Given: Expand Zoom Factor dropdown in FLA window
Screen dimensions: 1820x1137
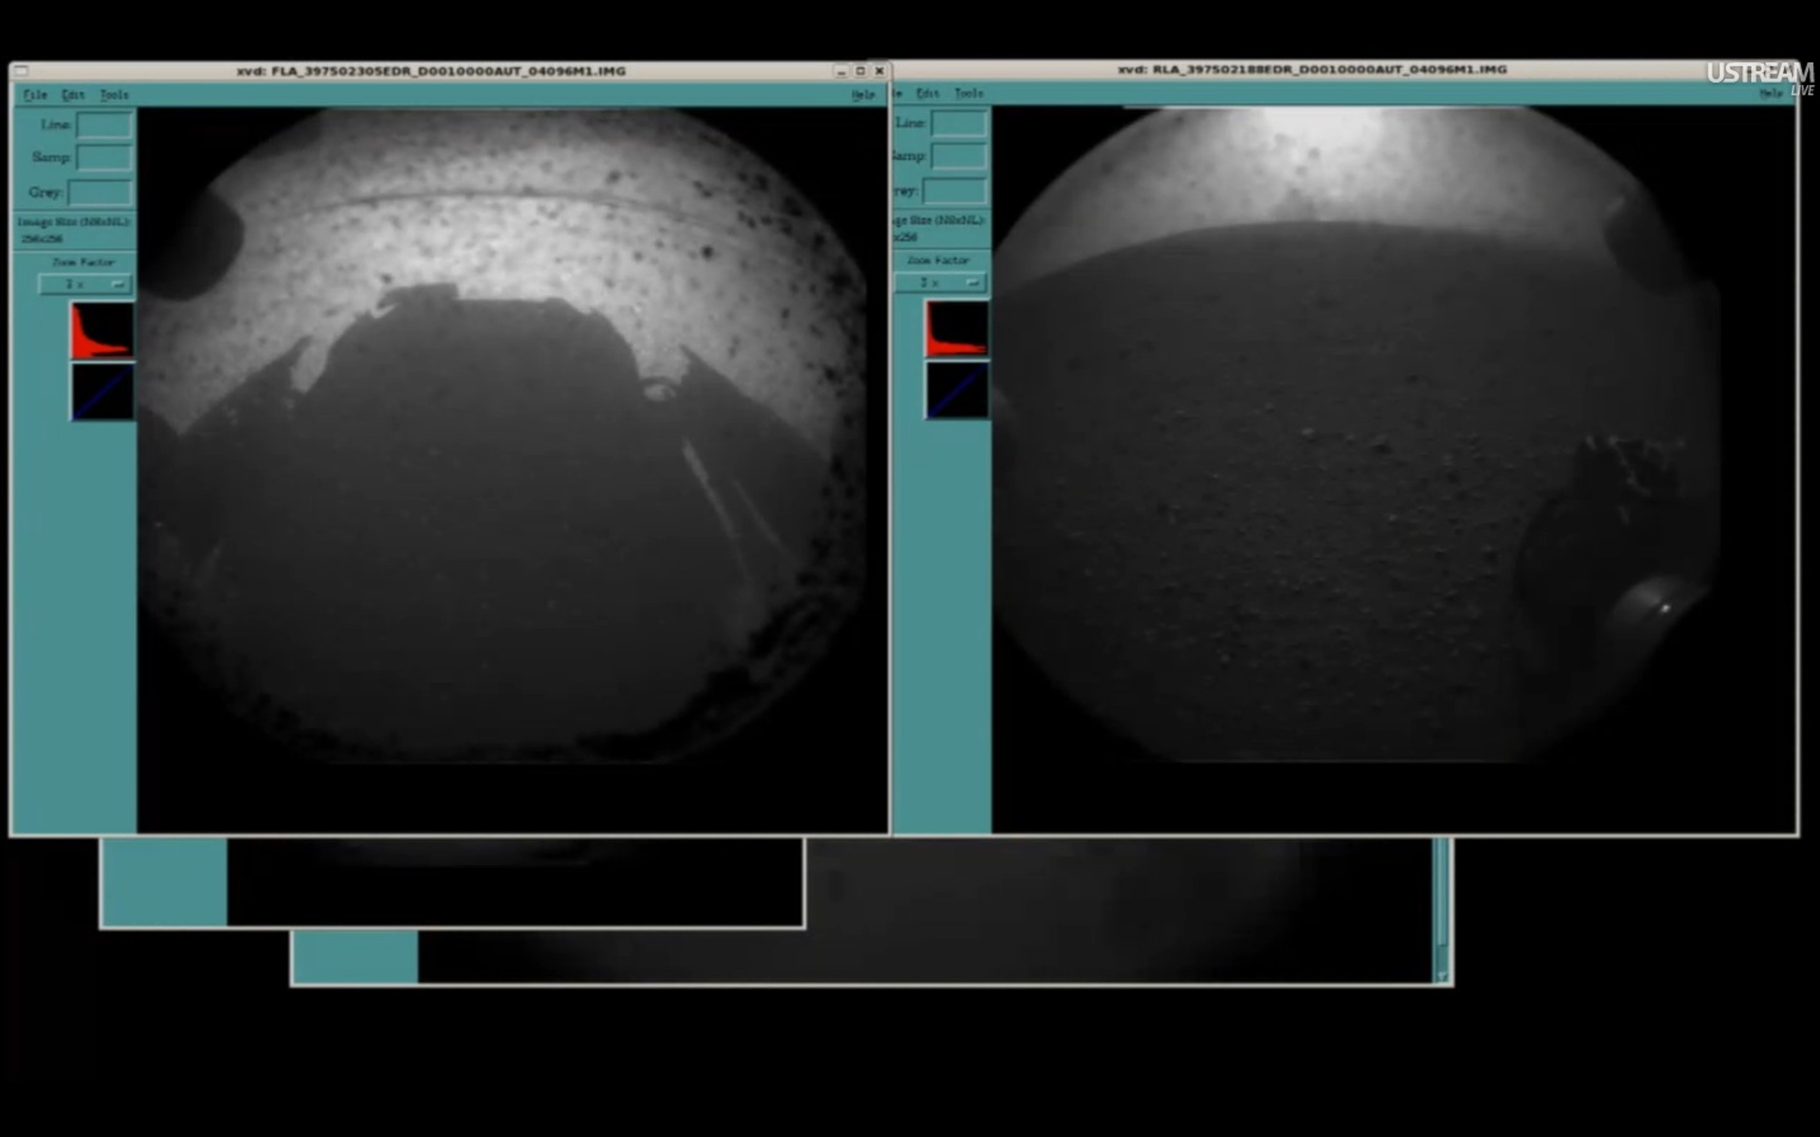Looking at the screenshot, I should pos(85,284).
